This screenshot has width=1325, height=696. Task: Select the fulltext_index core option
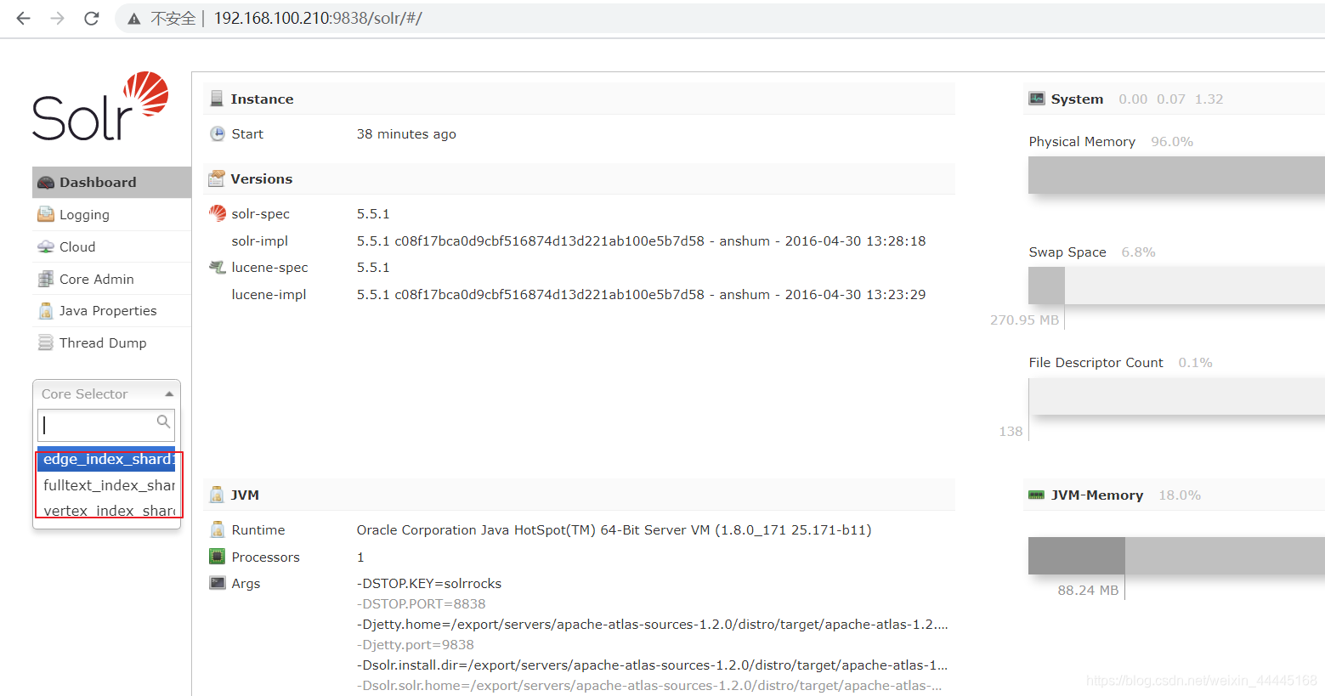pyautogui.click(x=106, y=485)
